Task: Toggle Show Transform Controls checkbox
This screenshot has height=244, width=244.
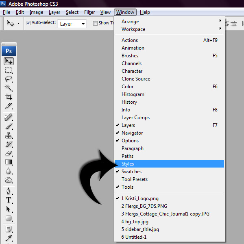Action: point(95,23)
